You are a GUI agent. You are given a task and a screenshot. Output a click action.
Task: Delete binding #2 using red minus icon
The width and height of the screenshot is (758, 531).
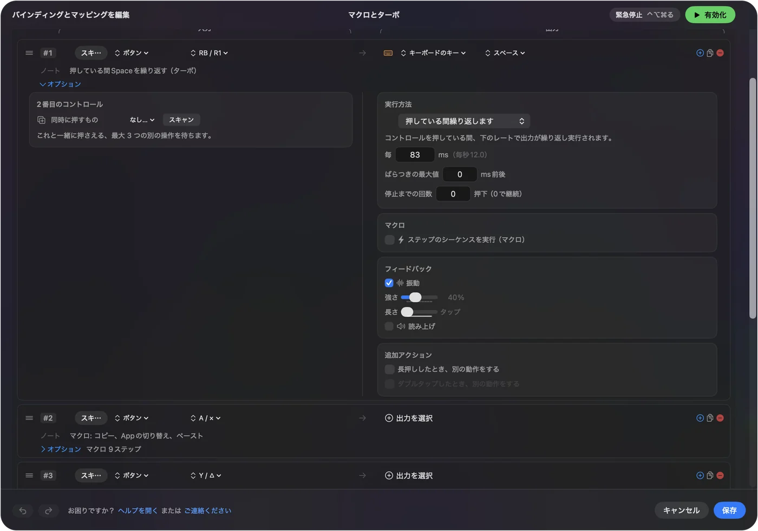click(x=720, y=418)
